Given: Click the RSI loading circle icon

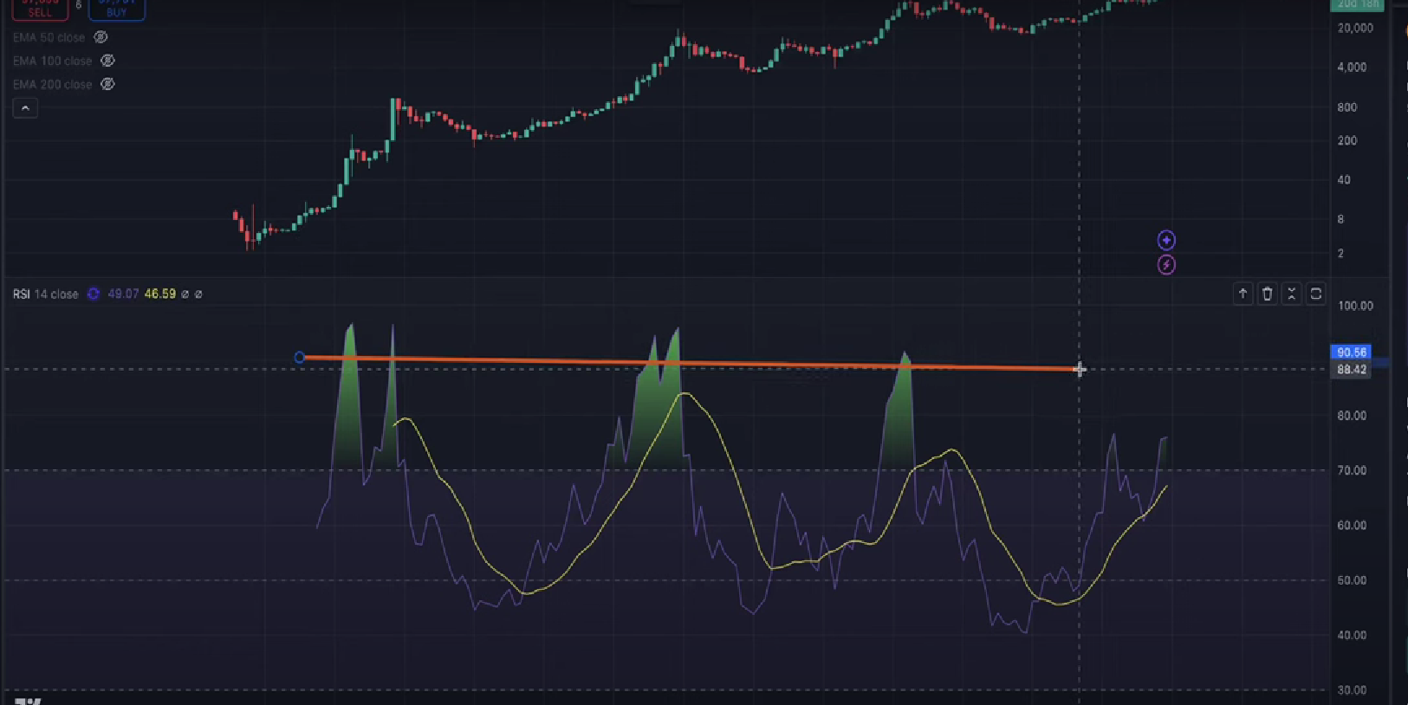Looking at the screenshot, I should (94, 294).
